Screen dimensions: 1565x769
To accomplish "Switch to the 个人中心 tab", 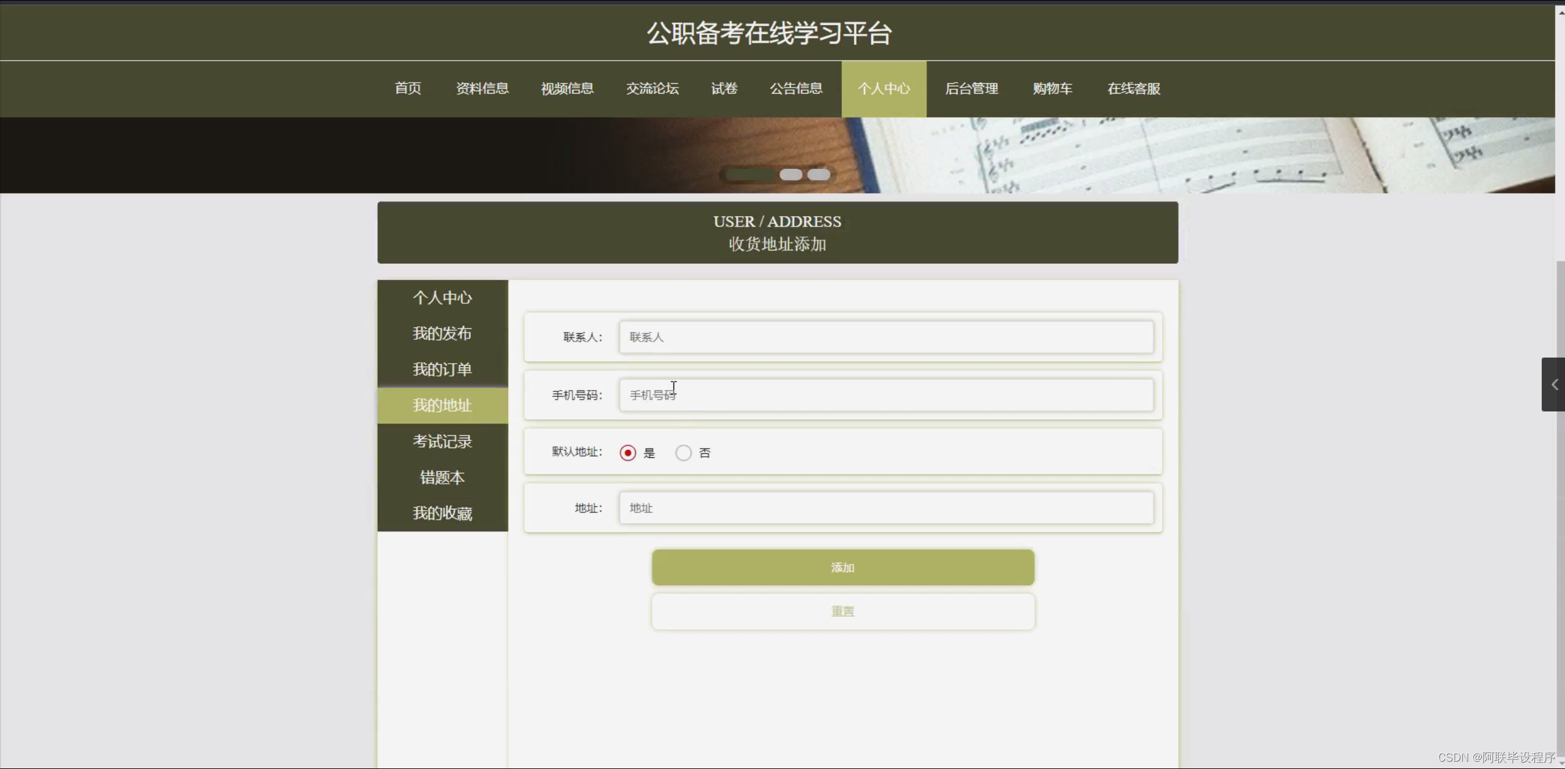I will [884, 89].
